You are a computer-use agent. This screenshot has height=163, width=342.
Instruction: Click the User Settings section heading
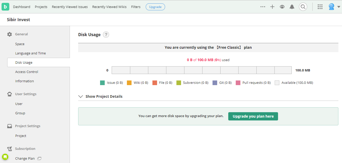click(26, 94)
